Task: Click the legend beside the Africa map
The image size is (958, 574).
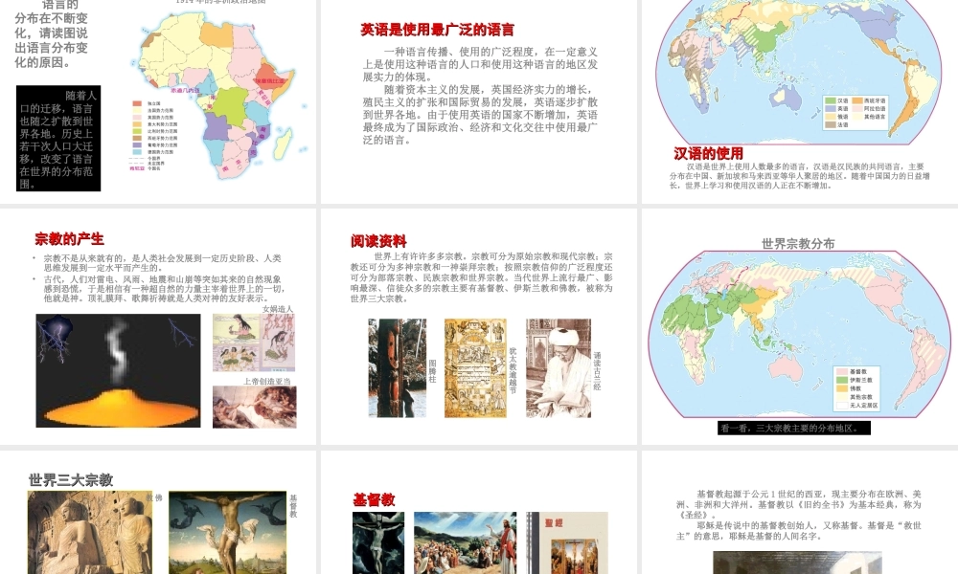Action: (x=154, y=136)
